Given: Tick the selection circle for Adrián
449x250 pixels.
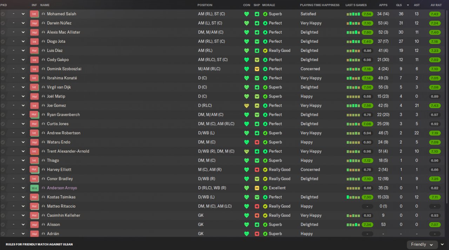Looking at the screenshot, I should coord(3,234).
